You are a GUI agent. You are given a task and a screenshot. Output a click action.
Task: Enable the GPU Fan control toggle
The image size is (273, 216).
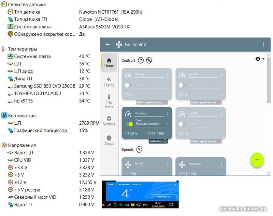tap(128, 85)
